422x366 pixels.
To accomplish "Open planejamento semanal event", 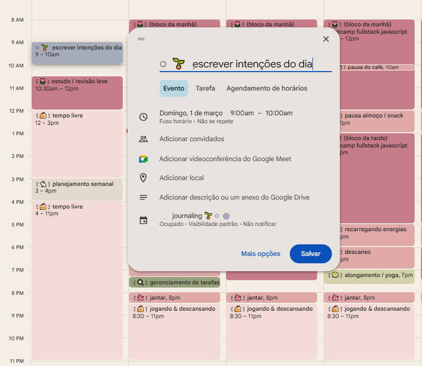I will pyautogui.click(x=77, y=190).
